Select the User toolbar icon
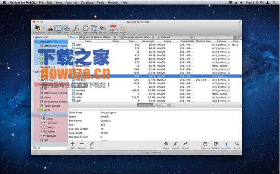This screenshot has height=174, width=280. 50,29
